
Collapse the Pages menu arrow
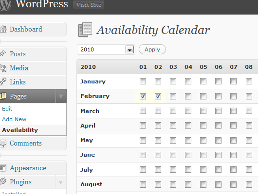pos(61,96)
